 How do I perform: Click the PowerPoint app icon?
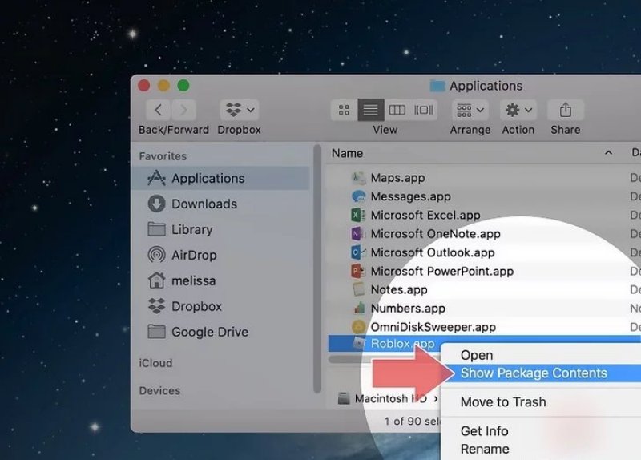pyautogui.click(x=358, y=271)
